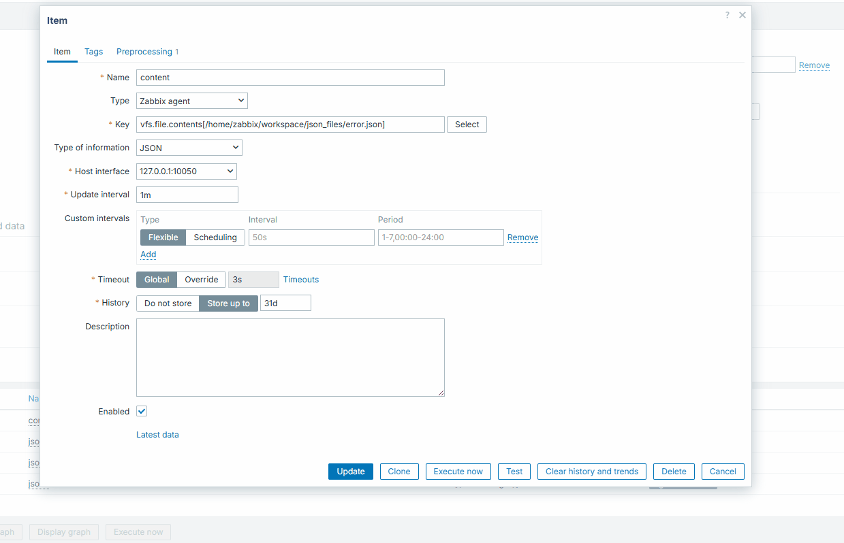Open the Type dropdown showing Zabbix agent

[x=192, y=101]
